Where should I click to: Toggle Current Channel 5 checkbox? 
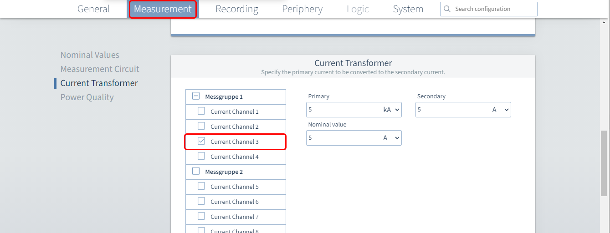tap(201, 186)
